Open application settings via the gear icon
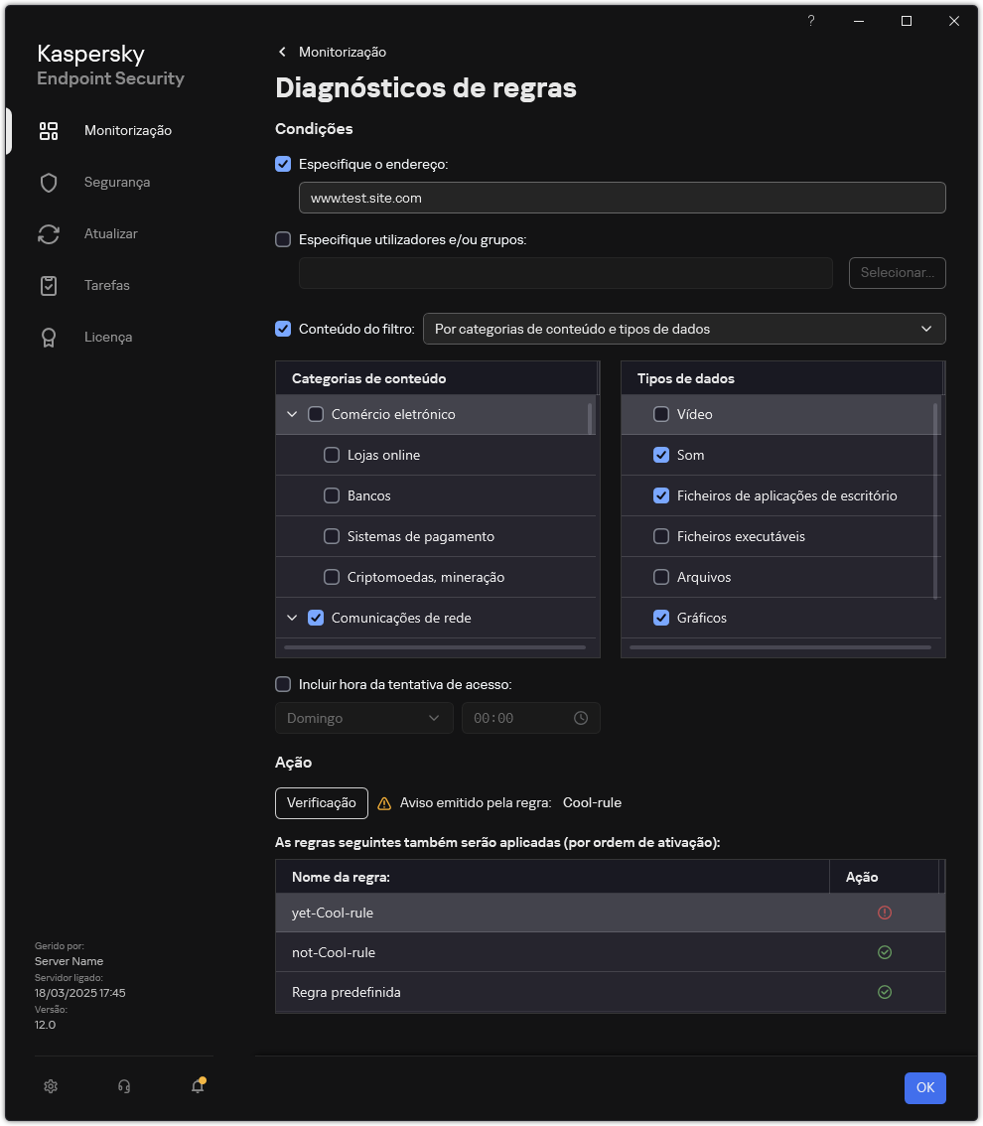This screenshot has width=983, height=1126. pos(50,1086)
